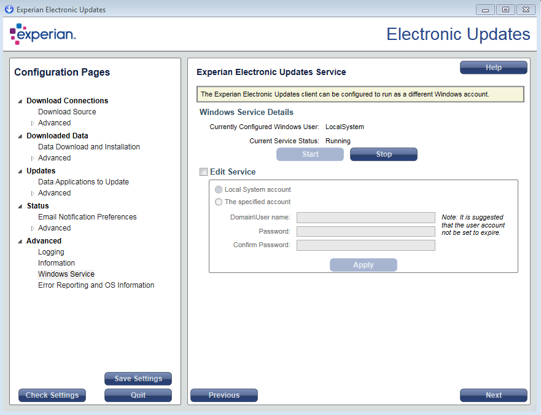Collapse the Updates tree section
Image resolution: width=541 pixels, height=415 pixels.
pos(20,172)
